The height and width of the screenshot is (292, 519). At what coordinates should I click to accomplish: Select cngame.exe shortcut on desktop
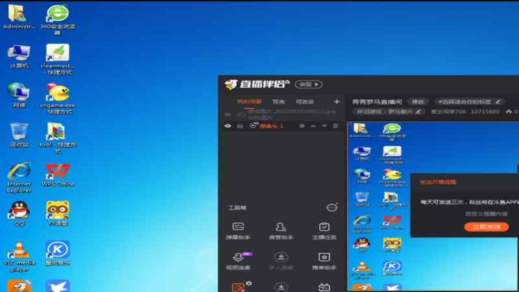pyautogui.click(x=58, y=99)
